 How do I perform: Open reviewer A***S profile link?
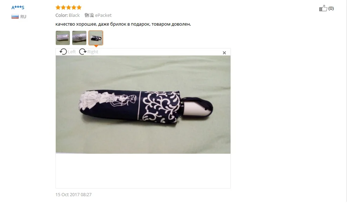click(18, 7)
